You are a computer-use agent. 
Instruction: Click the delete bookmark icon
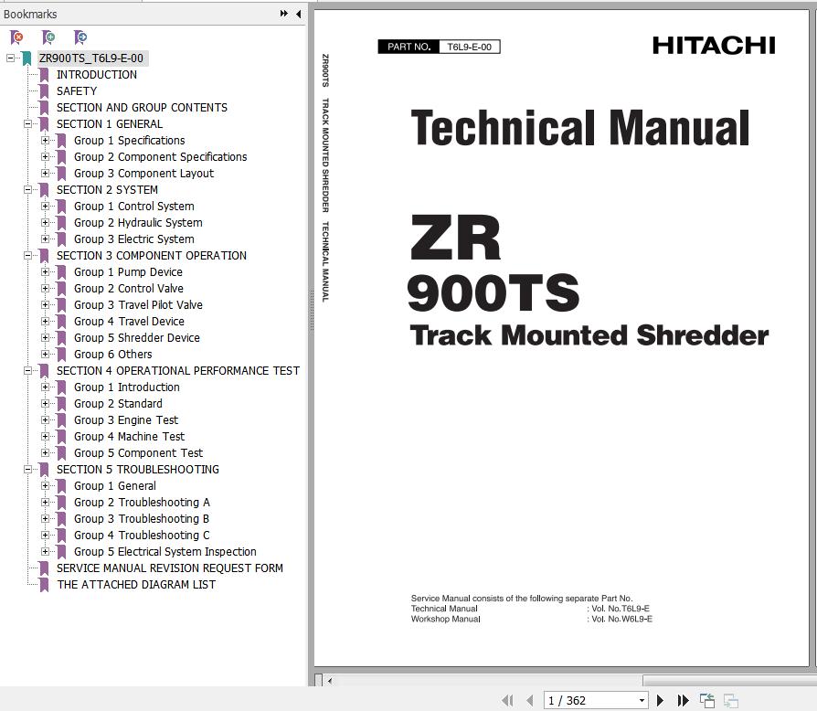(x=16, y=37)
